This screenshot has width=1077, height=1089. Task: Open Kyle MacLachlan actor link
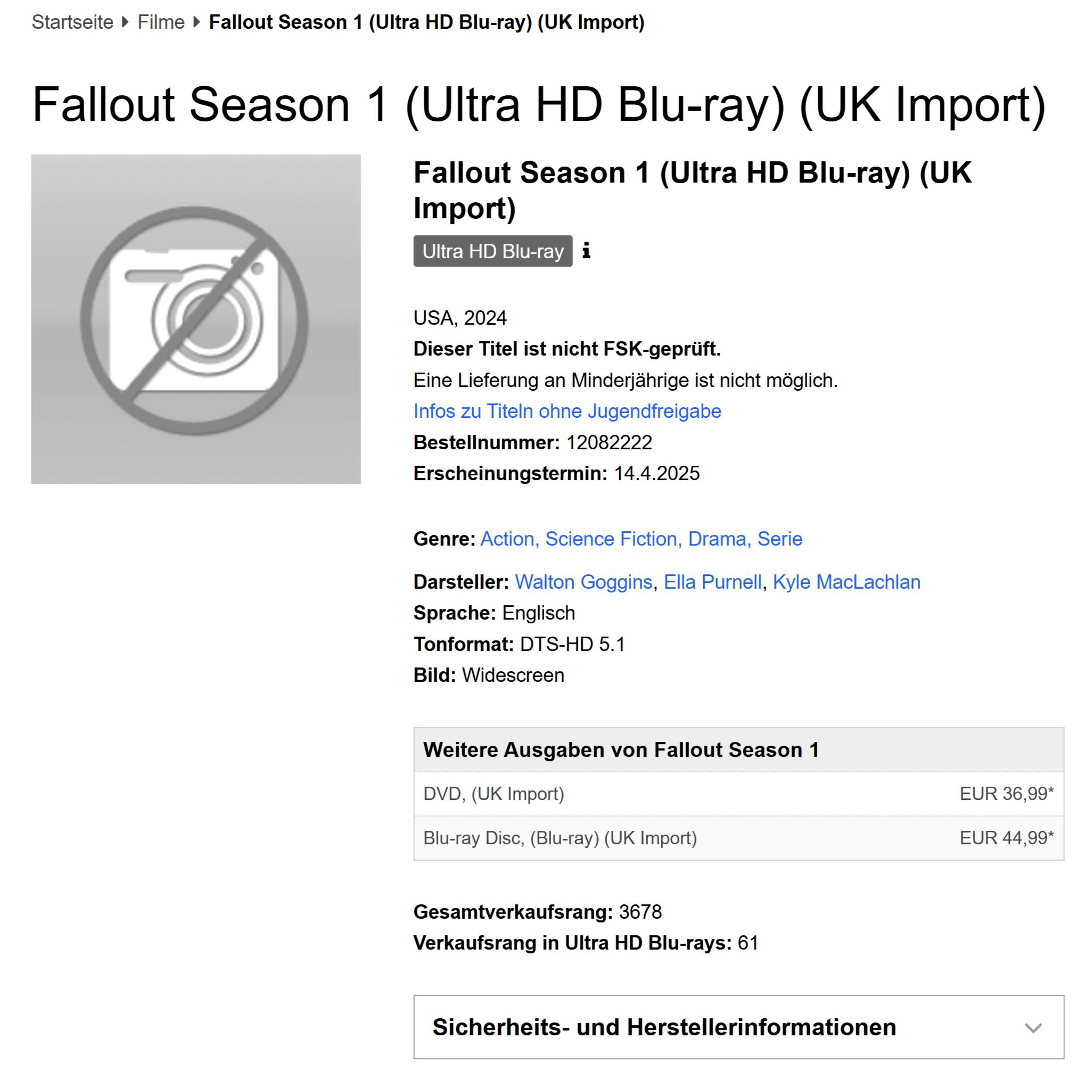846,582
